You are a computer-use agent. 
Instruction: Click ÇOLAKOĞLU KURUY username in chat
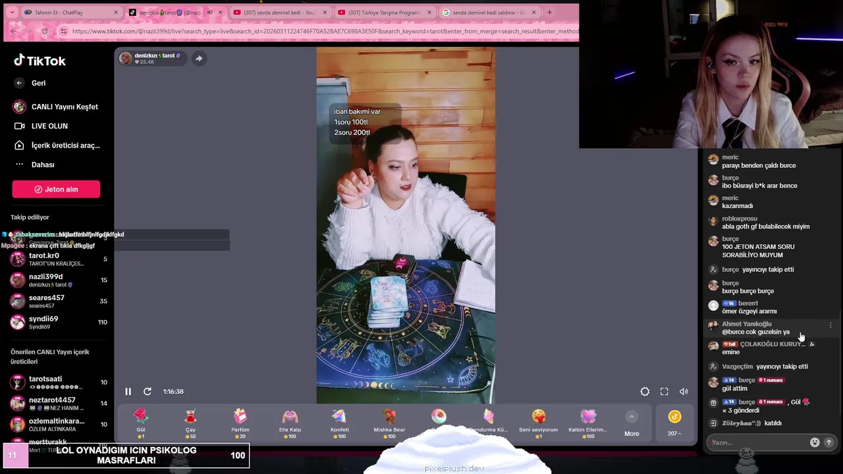pyautogui.click(x=773, y=344)
